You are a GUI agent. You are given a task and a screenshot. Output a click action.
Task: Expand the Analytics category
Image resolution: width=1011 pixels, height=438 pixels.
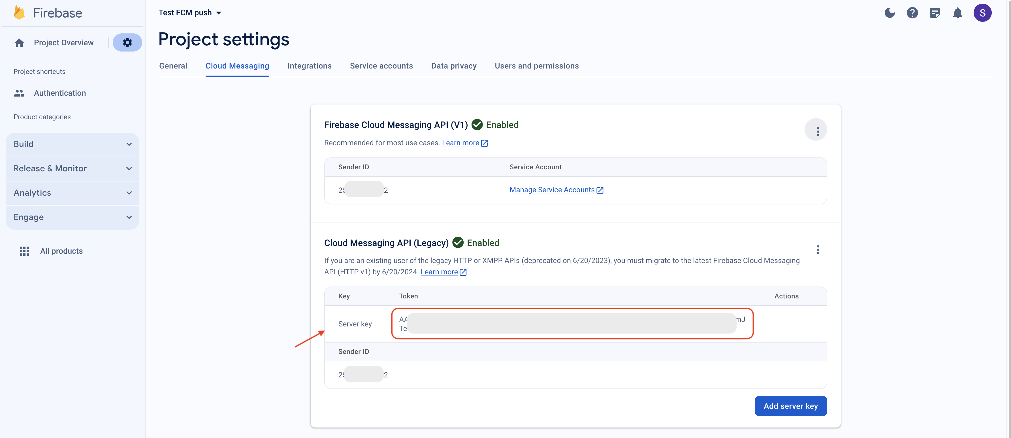point(72,193)
